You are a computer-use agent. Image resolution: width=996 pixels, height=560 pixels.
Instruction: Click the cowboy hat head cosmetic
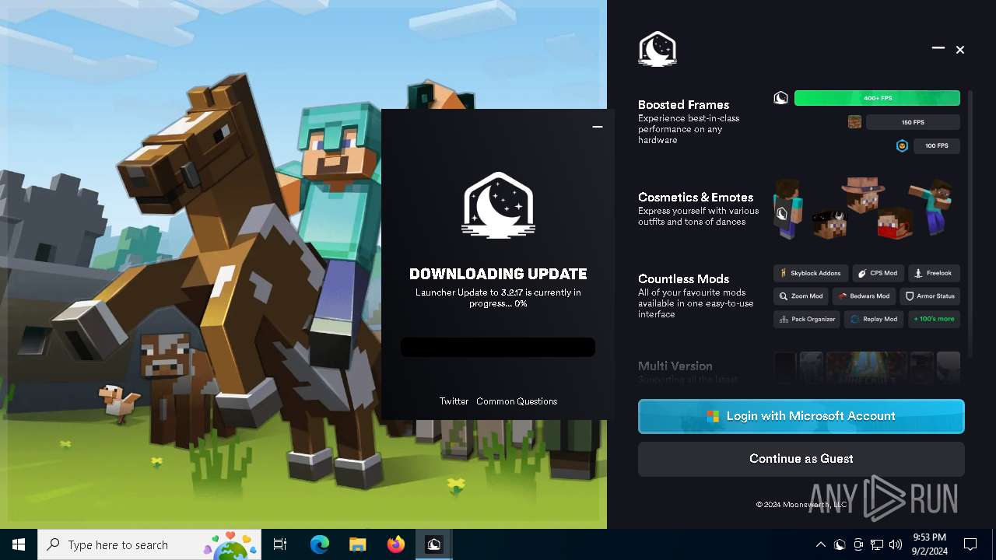[862, 195]
